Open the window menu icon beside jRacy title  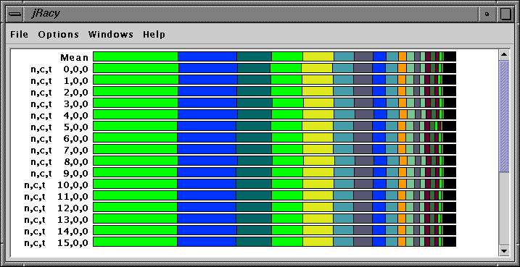[15, 14]
